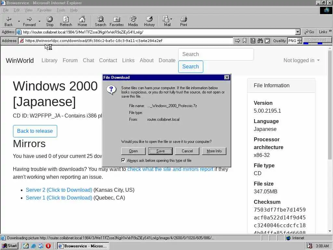Click the Browservice find binoculars icon
Viewport: 333px width, 250px height.
pos(260,41)
